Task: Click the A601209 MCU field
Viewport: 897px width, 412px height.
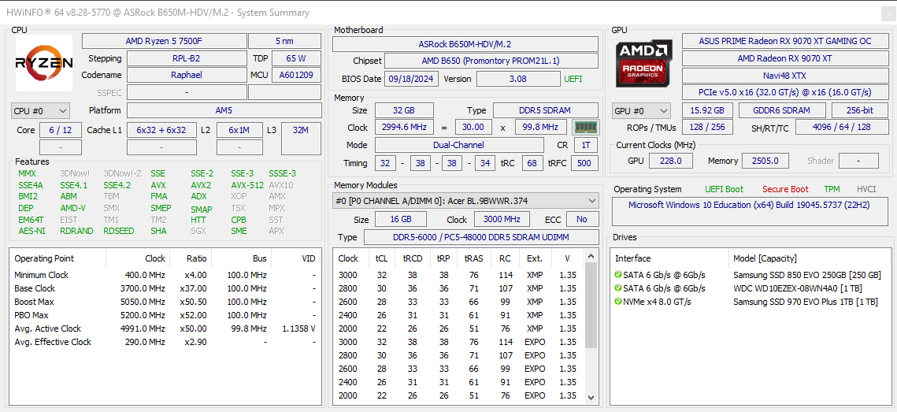Action: point(296,75)
